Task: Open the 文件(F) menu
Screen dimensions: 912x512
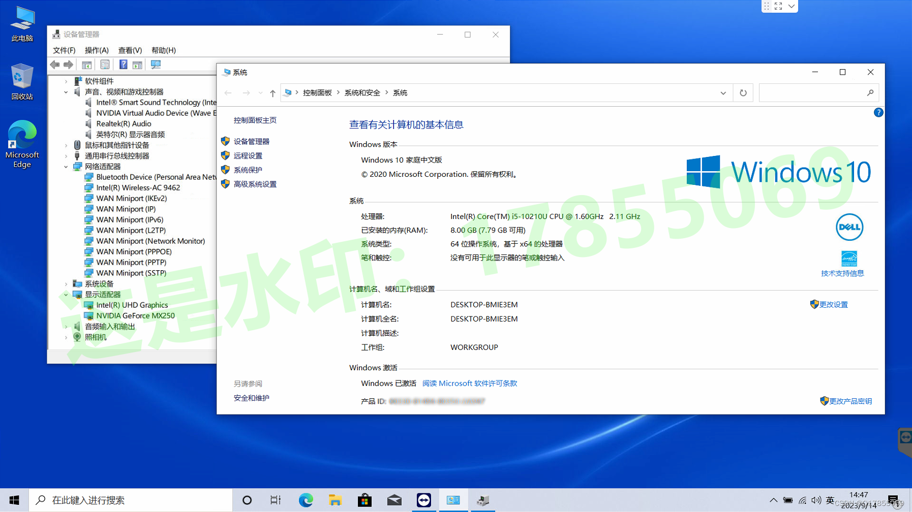Action: click(x=64, y=50)
